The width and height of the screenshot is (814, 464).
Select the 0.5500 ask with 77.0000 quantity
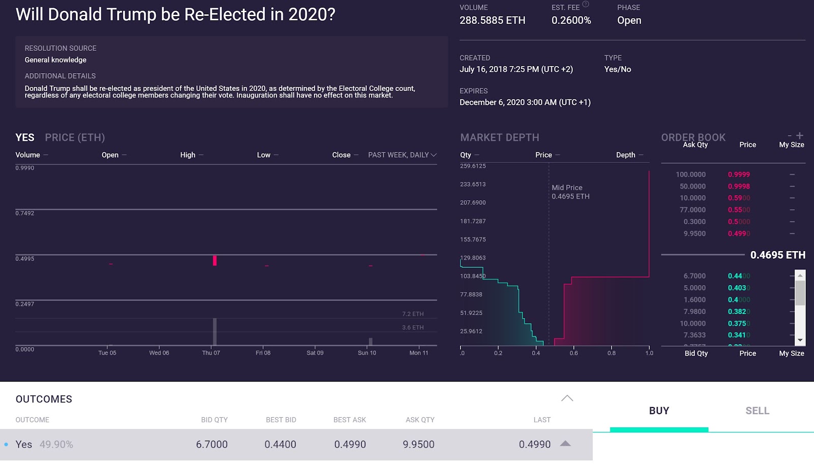739,210
